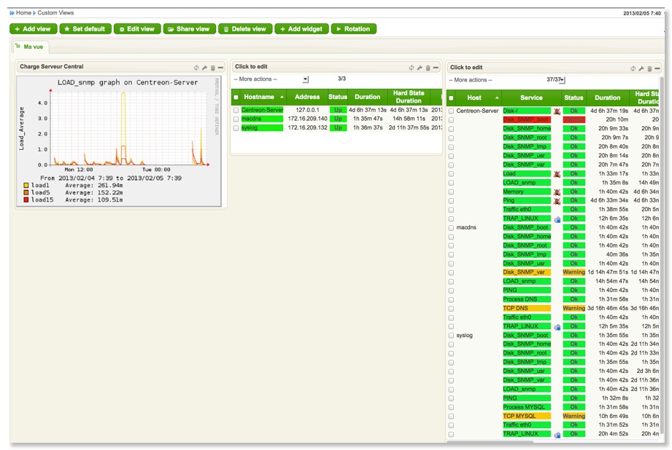Refresh the services list widget

pos(633,67)
